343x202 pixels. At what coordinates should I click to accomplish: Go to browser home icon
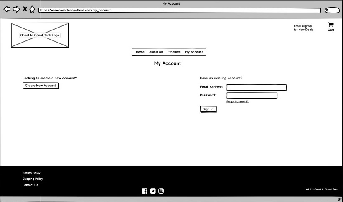[x=32, y=9]
